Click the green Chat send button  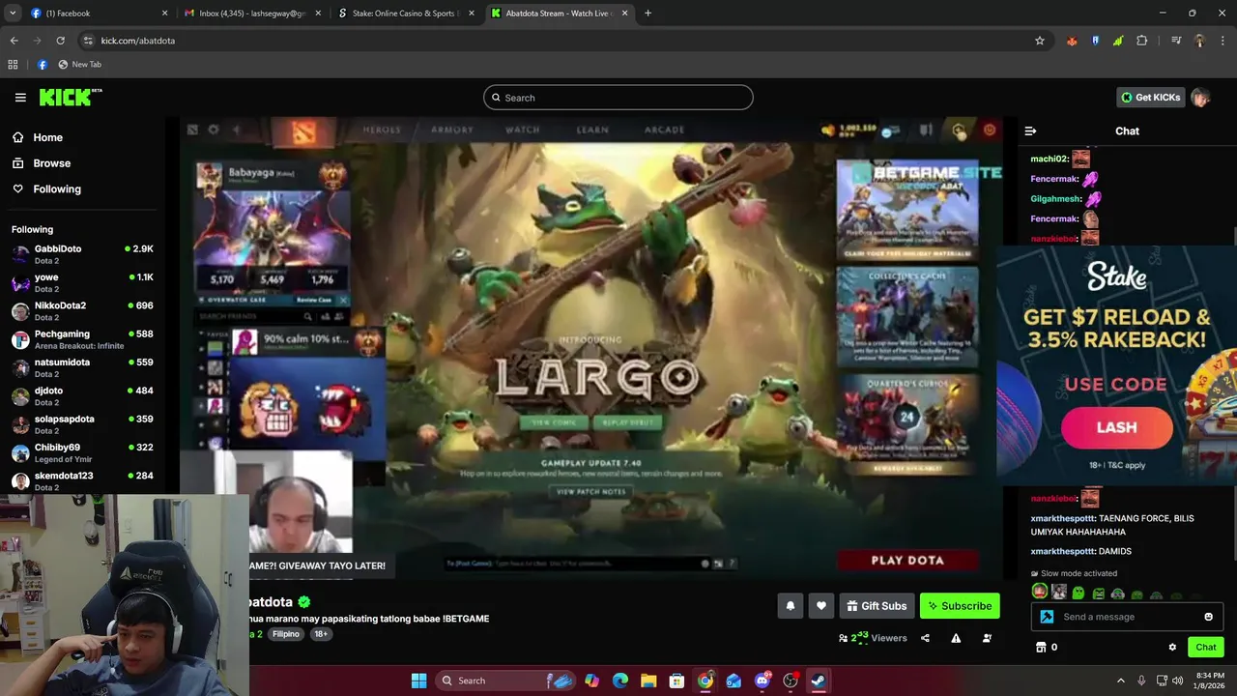(1205, 648)
